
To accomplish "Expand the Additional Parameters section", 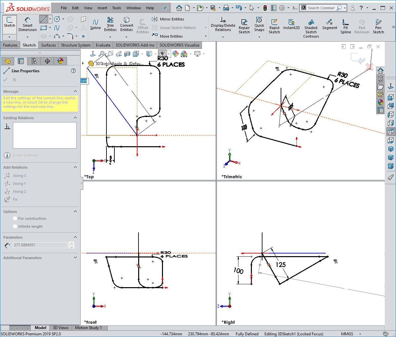I will [74, 258].
